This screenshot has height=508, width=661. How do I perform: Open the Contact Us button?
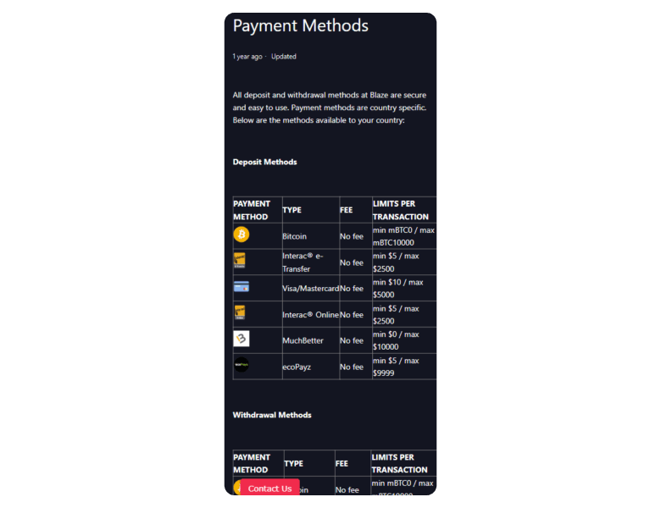[x=269, y=489]
